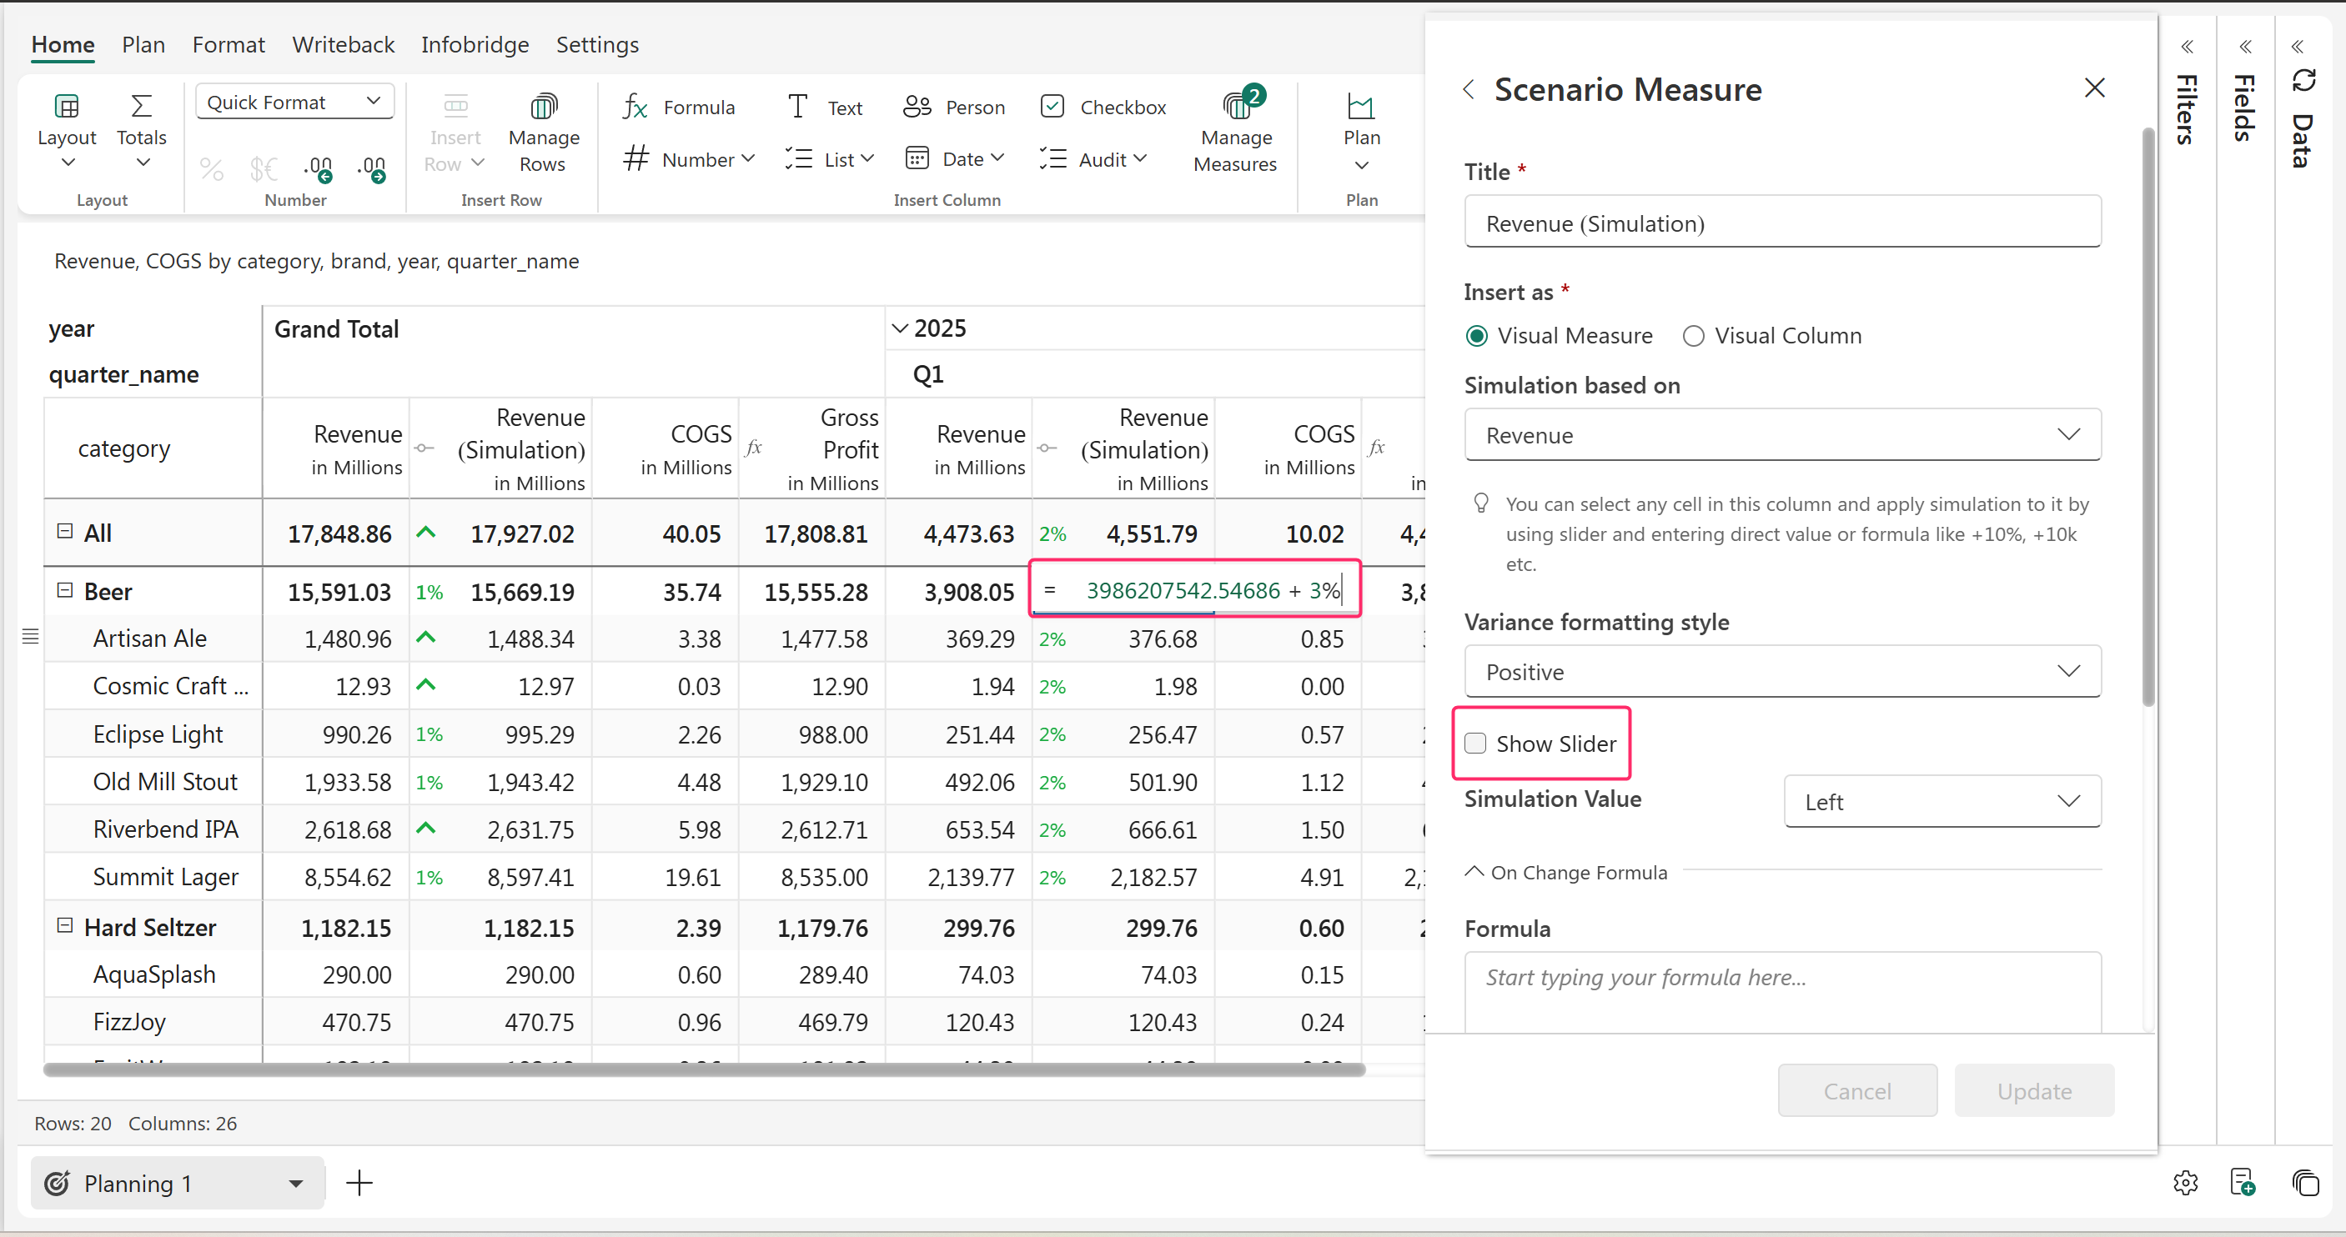2346x1237 pixels.
Task: Open Manage Measures icon
Action: click(1236, 108)
